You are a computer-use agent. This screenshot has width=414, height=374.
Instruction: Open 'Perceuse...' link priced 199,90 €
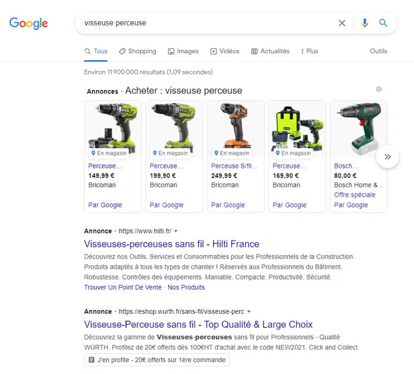[167, 166]
